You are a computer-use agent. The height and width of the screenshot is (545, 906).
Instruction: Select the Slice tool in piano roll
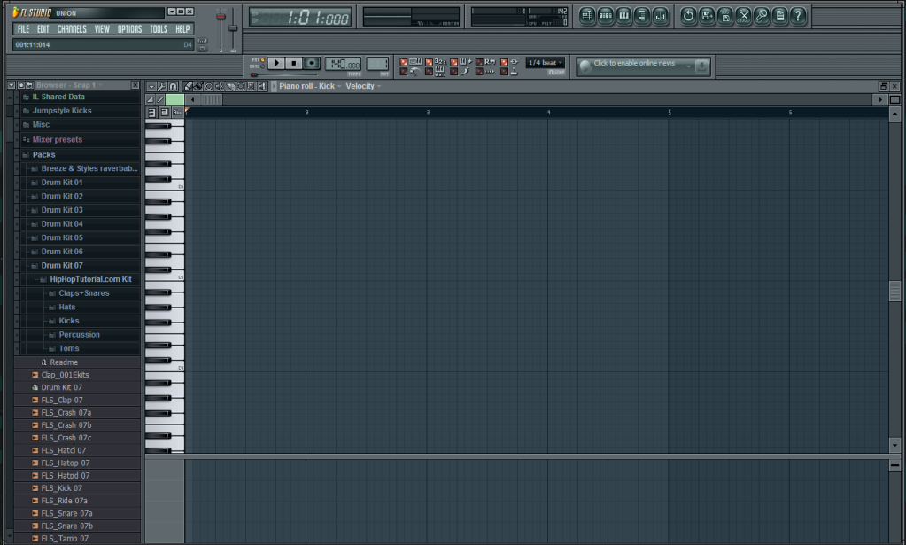[230, 86]
